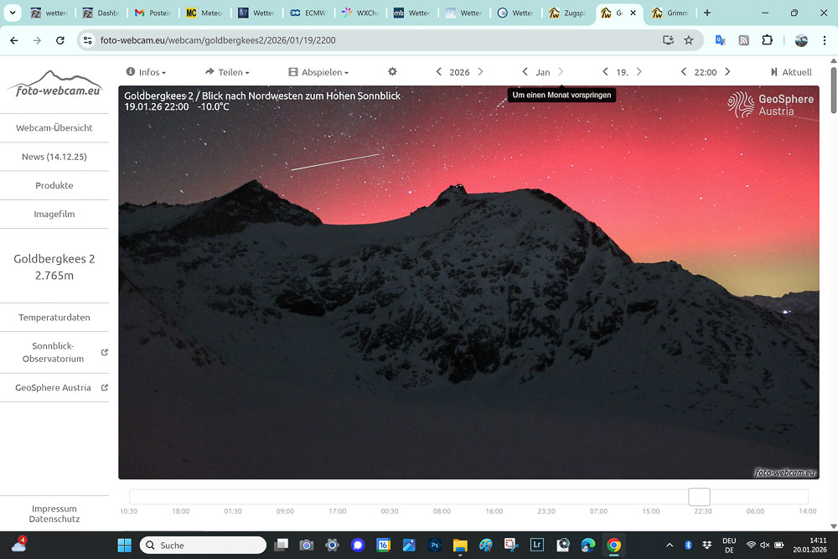Open the Teilen share dropdown

click(x=227, y=72)
